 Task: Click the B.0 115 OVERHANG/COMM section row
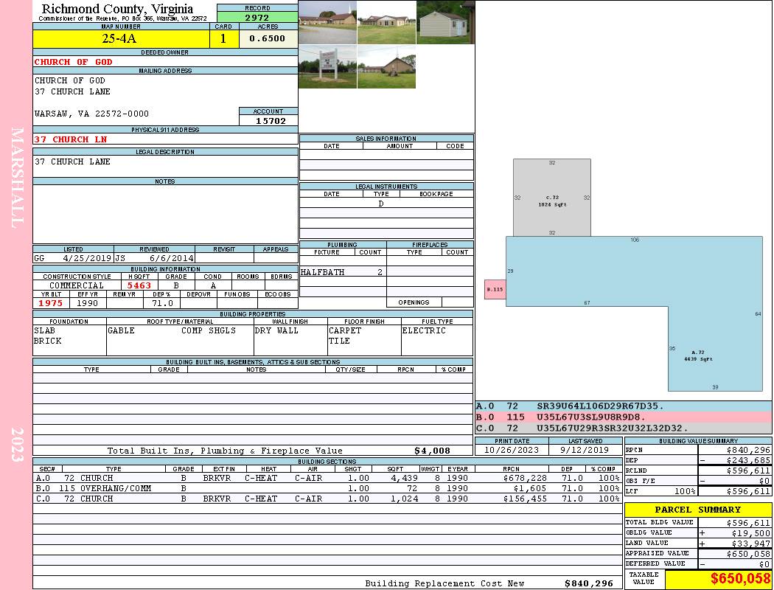point(327,488)
